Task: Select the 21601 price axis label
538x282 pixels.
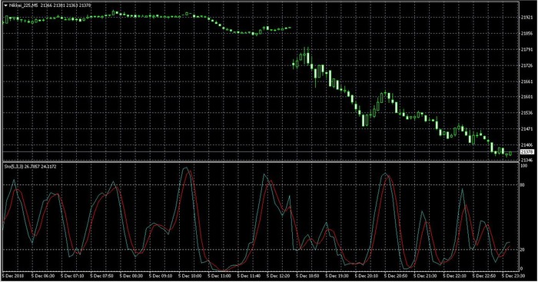Action: pyautogui.click(x=527, y=97)
